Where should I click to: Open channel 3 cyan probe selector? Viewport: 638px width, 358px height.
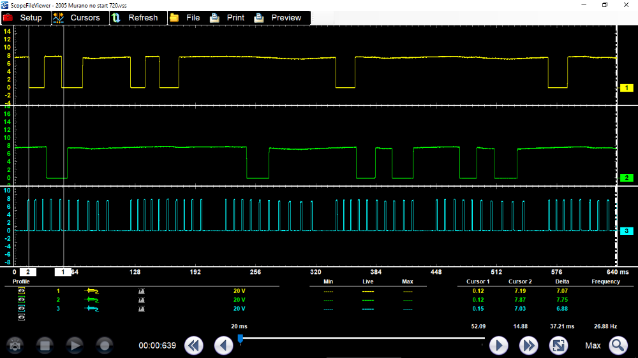[x=92, y=308]
